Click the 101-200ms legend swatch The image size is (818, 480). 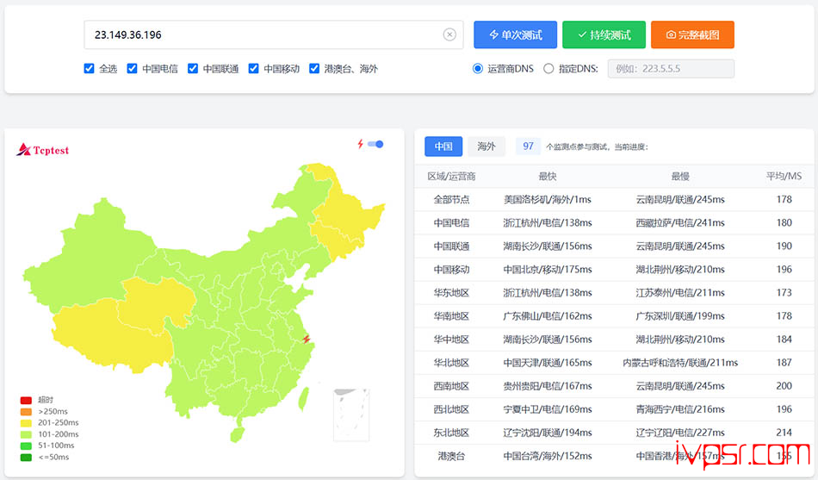pos(26,434)
